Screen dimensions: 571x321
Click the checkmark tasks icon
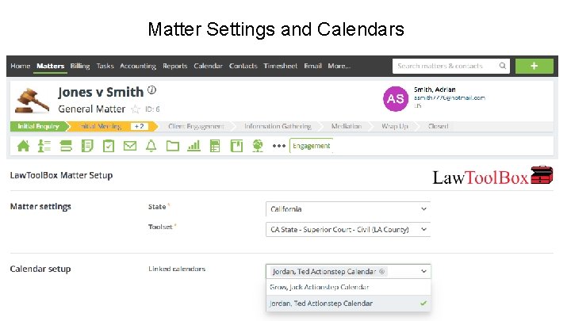(x=109, y=146)
